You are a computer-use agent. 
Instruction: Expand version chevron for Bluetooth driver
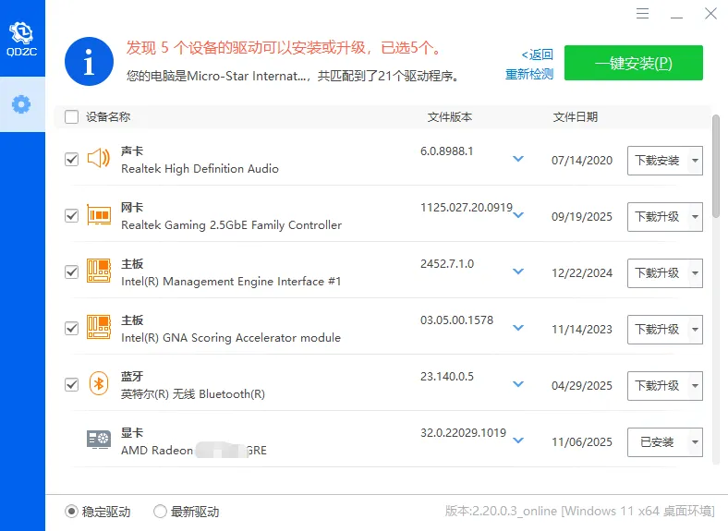[x=518, y=384]
